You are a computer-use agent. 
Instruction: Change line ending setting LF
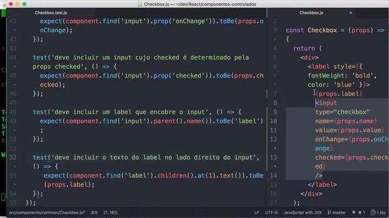pos(256,213)
